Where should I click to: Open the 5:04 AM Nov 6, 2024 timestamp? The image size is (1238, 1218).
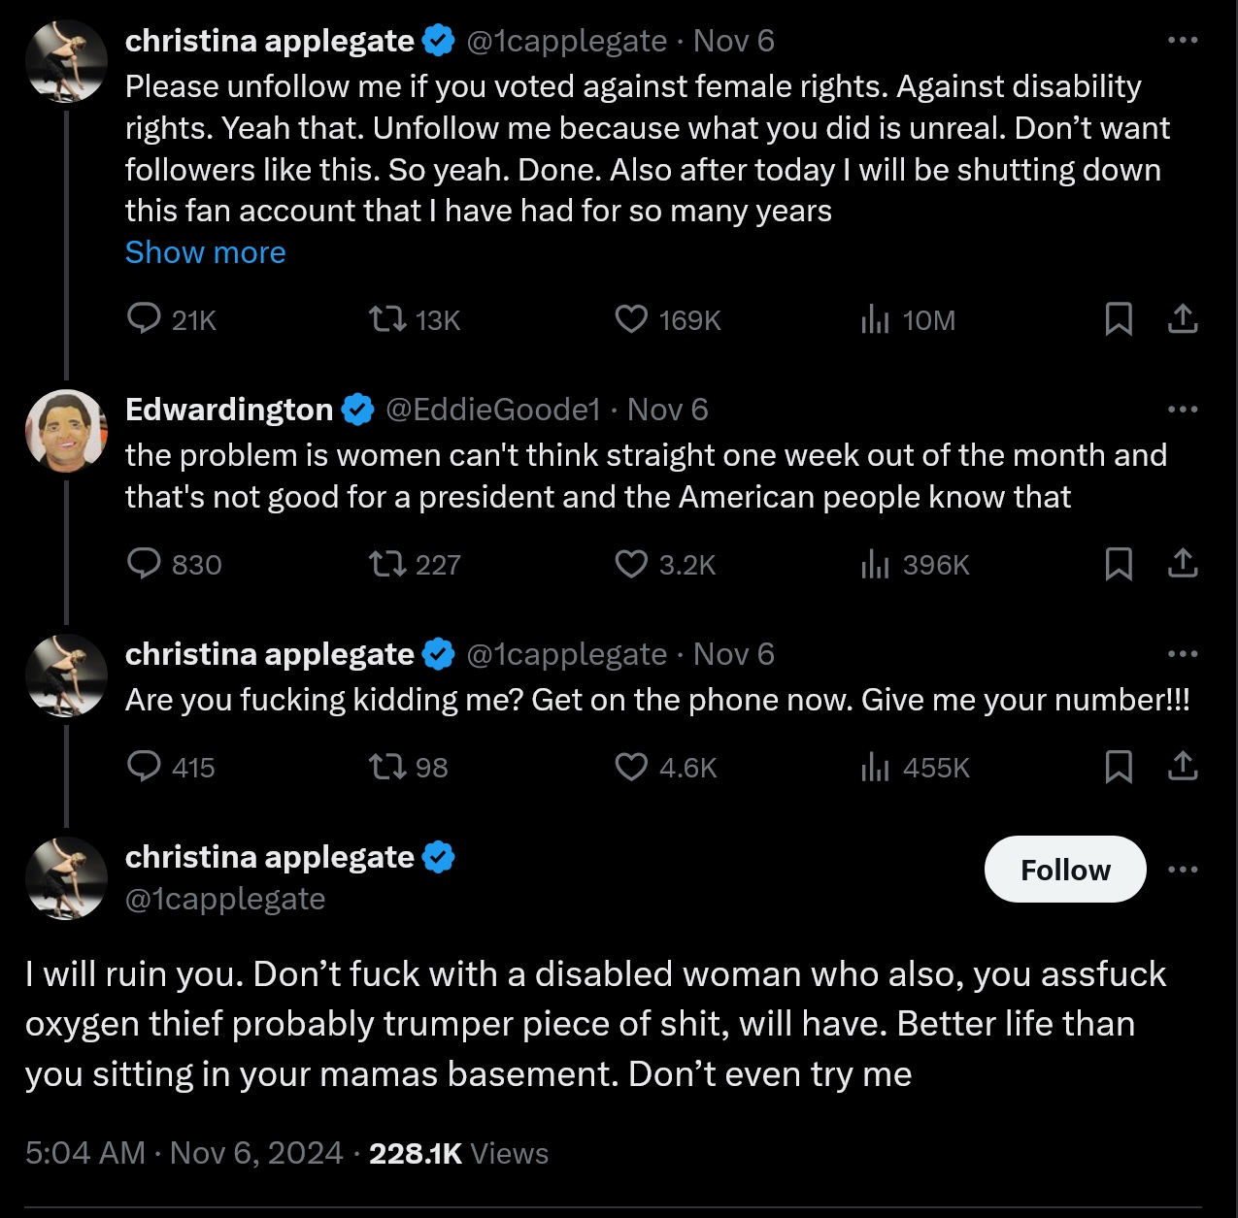click(x=184, y=1153)
